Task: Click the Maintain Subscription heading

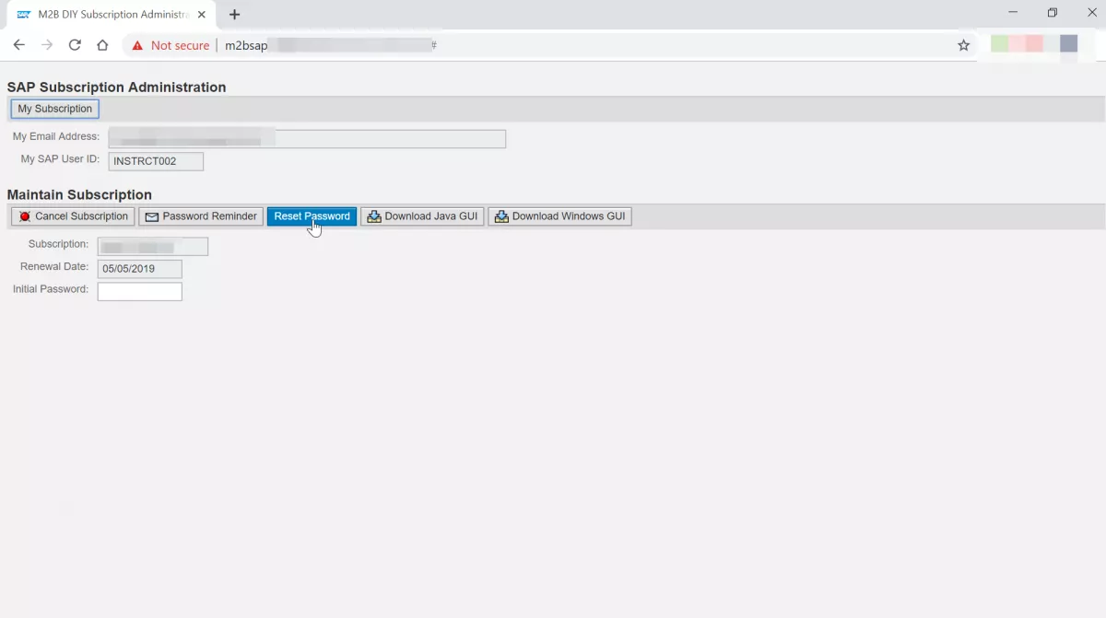Action: (x=79, y=194)
